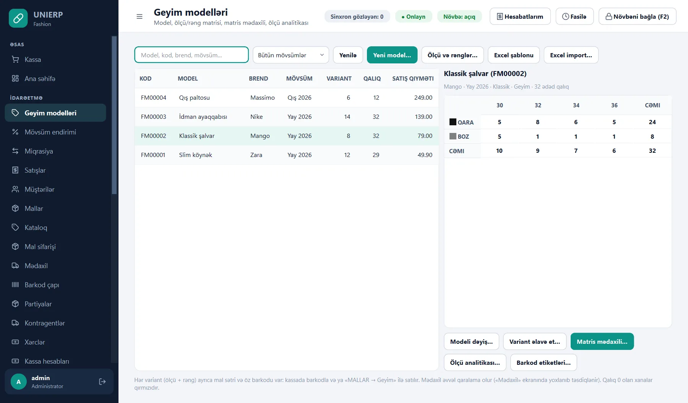Click the Mövsüm endirimi percent icon
The height and width of the screenshot is (403, 688).
pos(15,132)
